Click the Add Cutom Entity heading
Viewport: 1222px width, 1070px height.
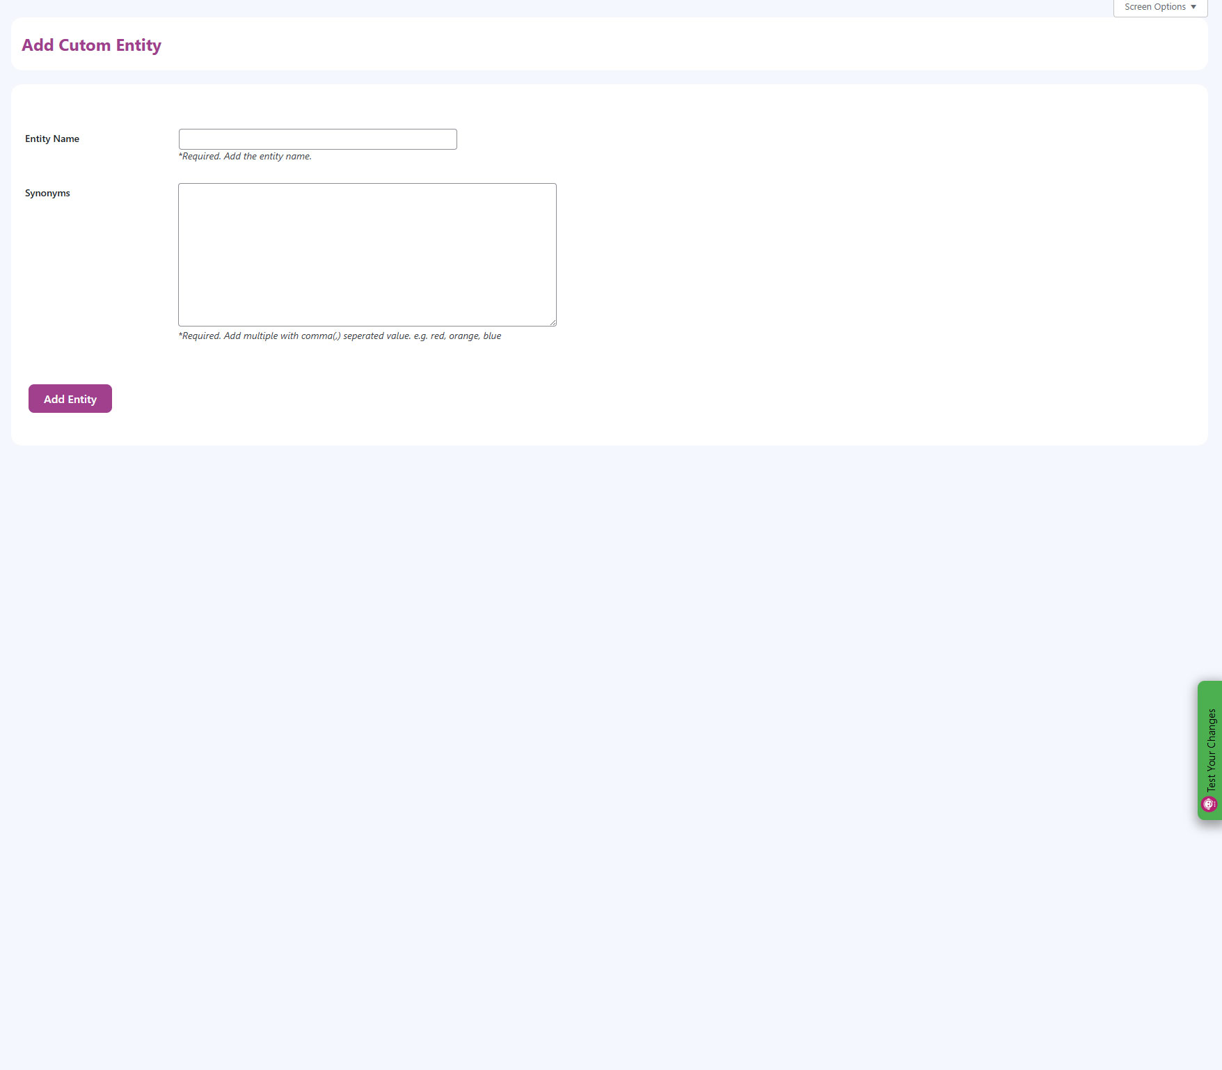pyautogui.click(x=91, y=45)
